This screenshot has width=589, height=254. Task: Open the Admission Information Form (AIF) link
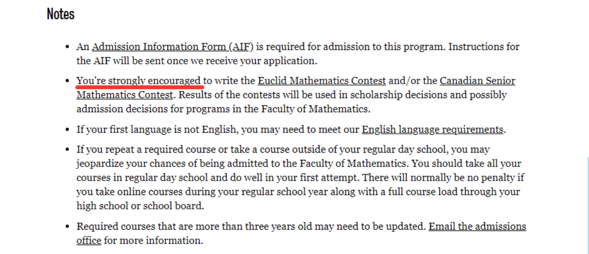click(x=173, y=47)
